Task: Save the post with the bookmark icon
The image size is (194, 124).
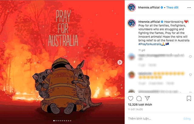Action: tap(189, 99)
